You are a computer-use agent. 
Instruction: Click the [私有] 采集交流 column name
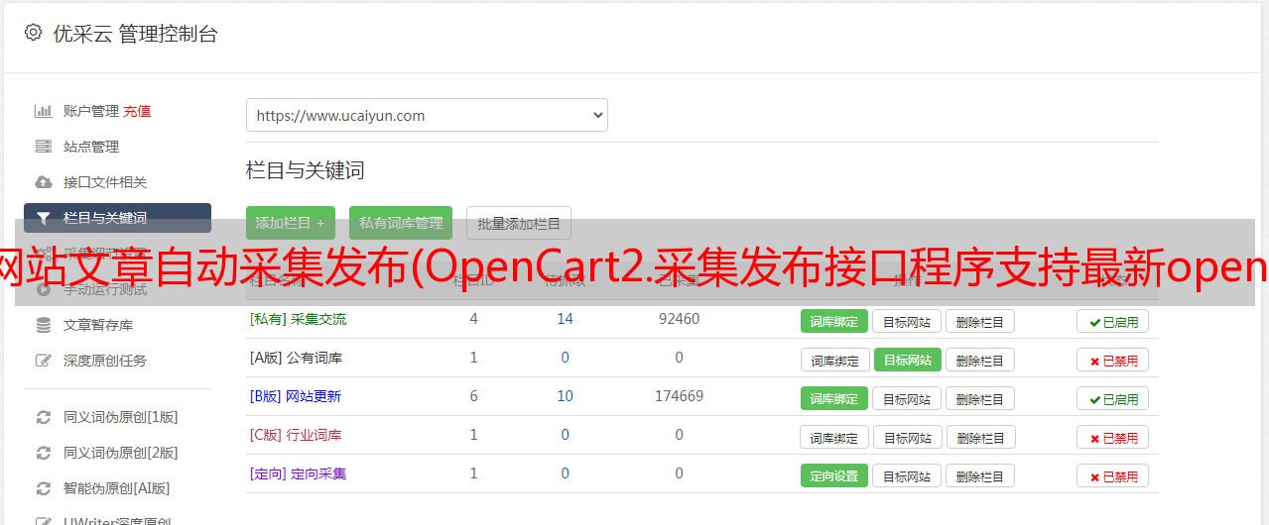click(x=298, y=319)
